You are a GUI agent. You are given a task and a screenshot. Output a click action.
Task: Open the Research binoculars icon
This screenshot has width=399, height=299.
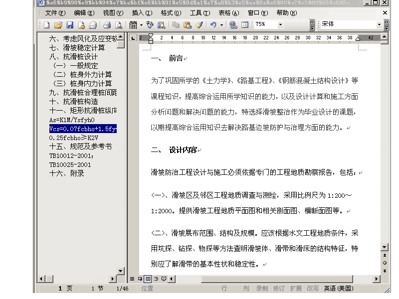pos(162,25)
